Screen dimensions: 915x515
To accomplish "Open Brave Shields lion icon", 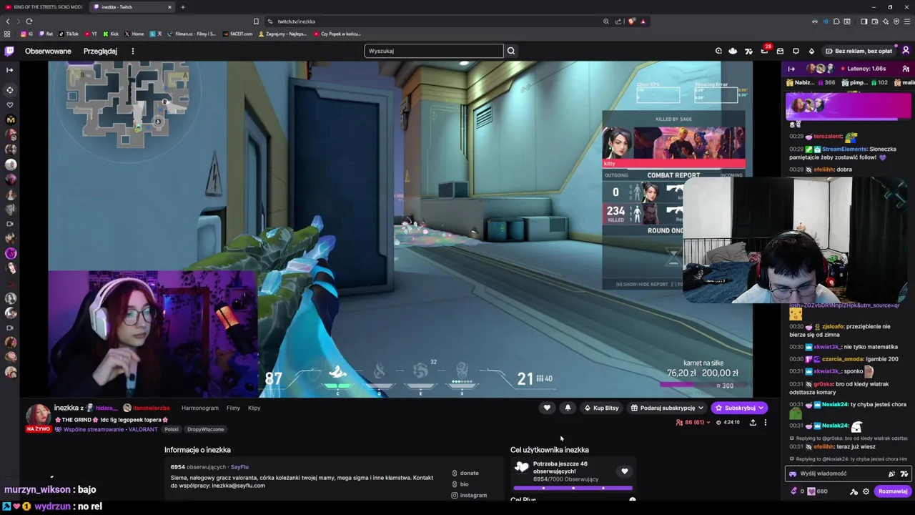I will tap(631, 21).
